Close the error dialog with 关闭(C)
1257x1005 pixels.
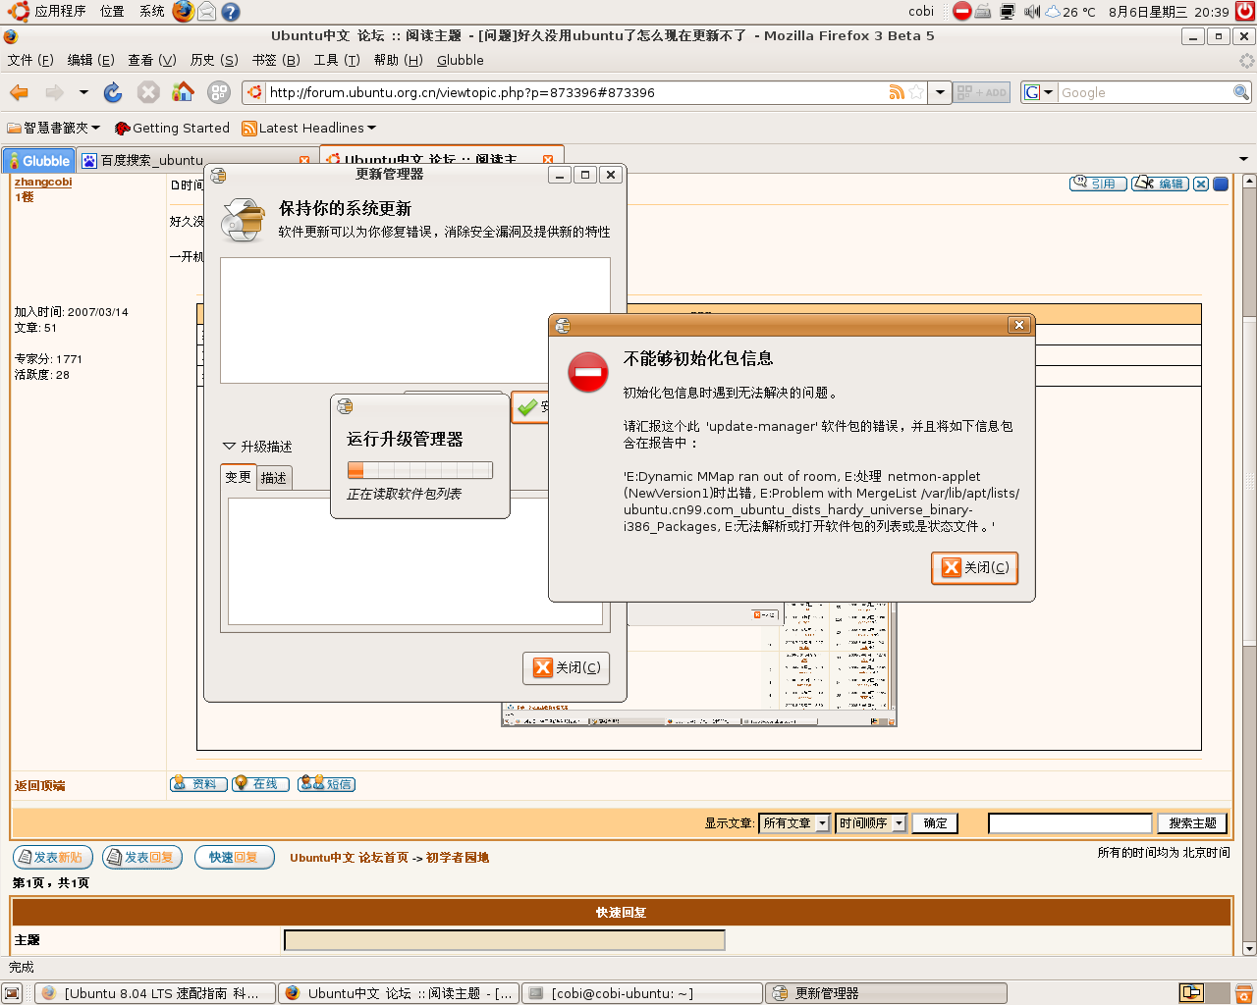tap(975, 567)
